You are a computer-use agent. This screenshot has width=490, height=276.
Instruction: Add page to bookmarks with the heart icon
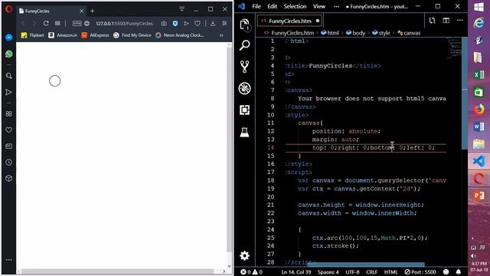[198, 23]
